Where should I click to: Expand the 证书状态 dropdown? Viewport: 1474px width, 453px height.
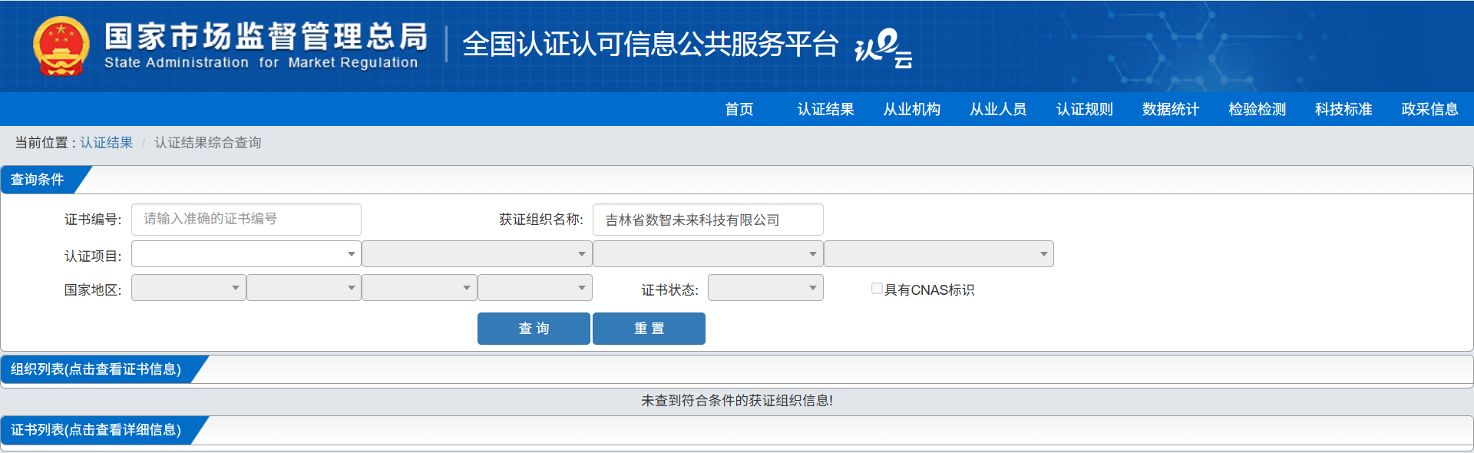click(765, 288)
